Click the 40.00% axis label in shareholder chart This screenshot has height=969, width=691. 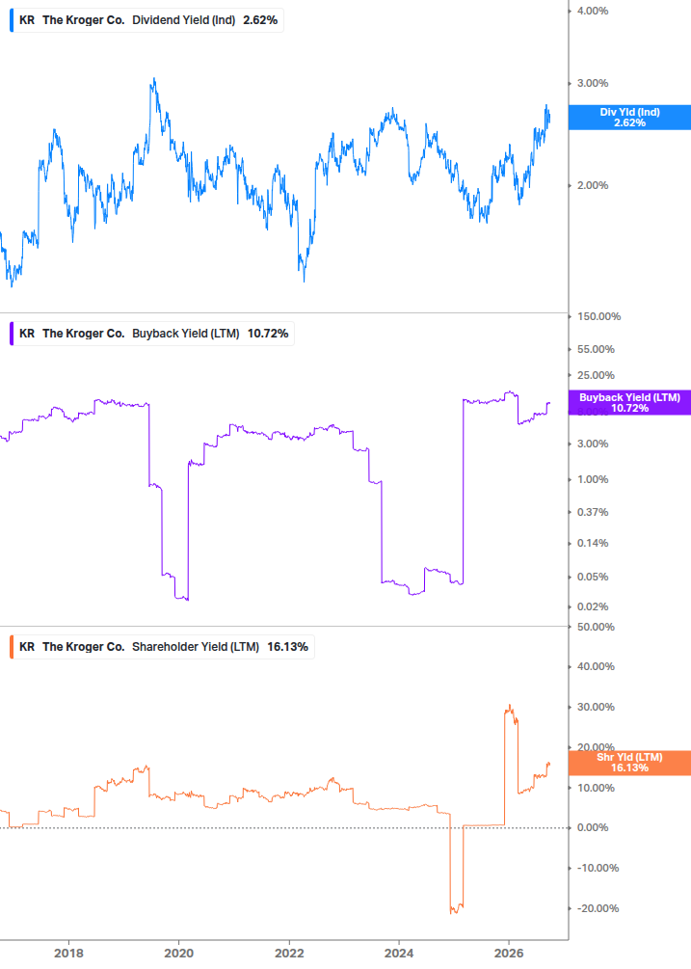click(x=596, y=667)
